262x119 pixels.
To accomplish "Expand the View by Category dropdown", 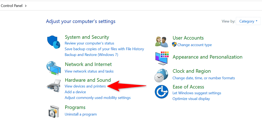I will (248, 21).
